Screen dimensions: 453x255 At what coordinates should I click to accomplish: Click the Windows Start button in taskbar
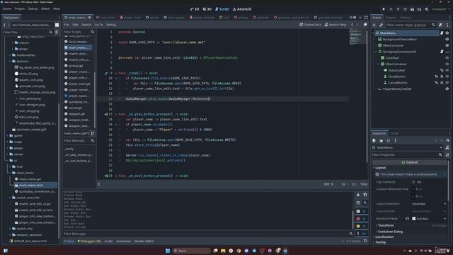pos(168,251)
